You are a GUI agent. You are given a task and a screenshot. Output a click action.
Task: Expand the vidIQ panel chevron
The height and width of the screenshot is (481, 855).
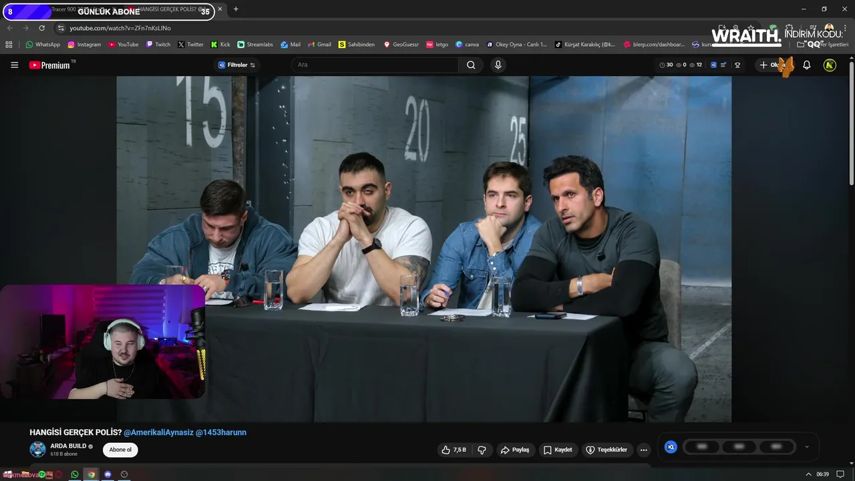click(x=806, y=447)
